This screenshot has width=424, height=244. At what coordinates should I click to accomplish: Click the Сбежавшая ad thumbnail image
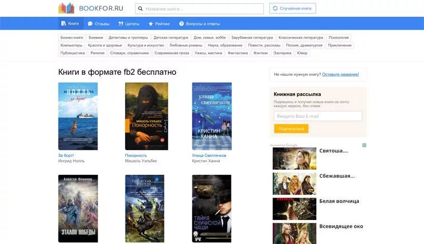coord(295,184)
